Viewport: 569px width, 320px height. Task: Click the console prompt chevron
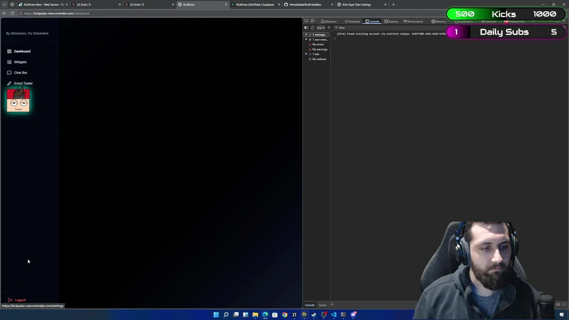[x=334, y=39]
